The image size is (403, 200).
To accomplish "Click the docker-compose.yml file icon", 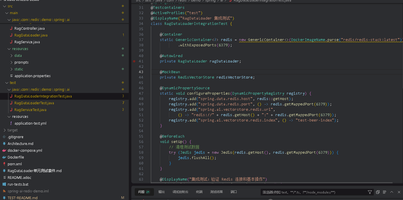I will coord(4,151).
